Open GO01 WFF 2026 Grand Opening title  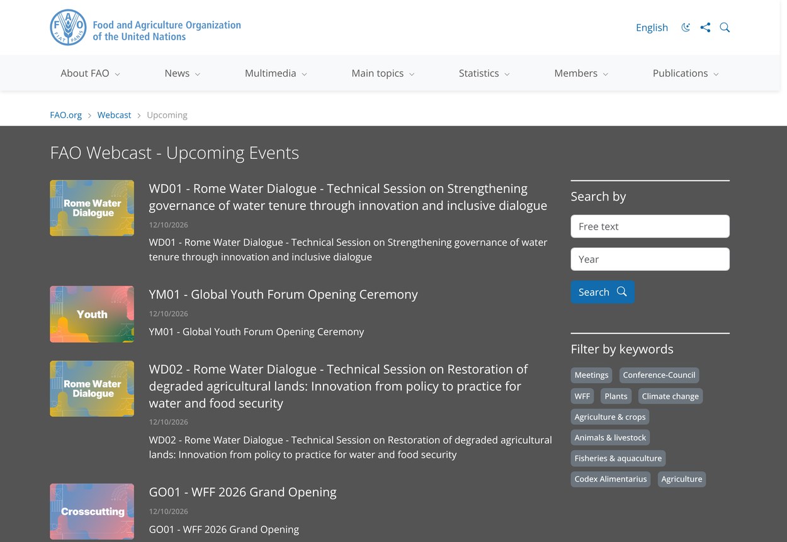coord(242,492)
